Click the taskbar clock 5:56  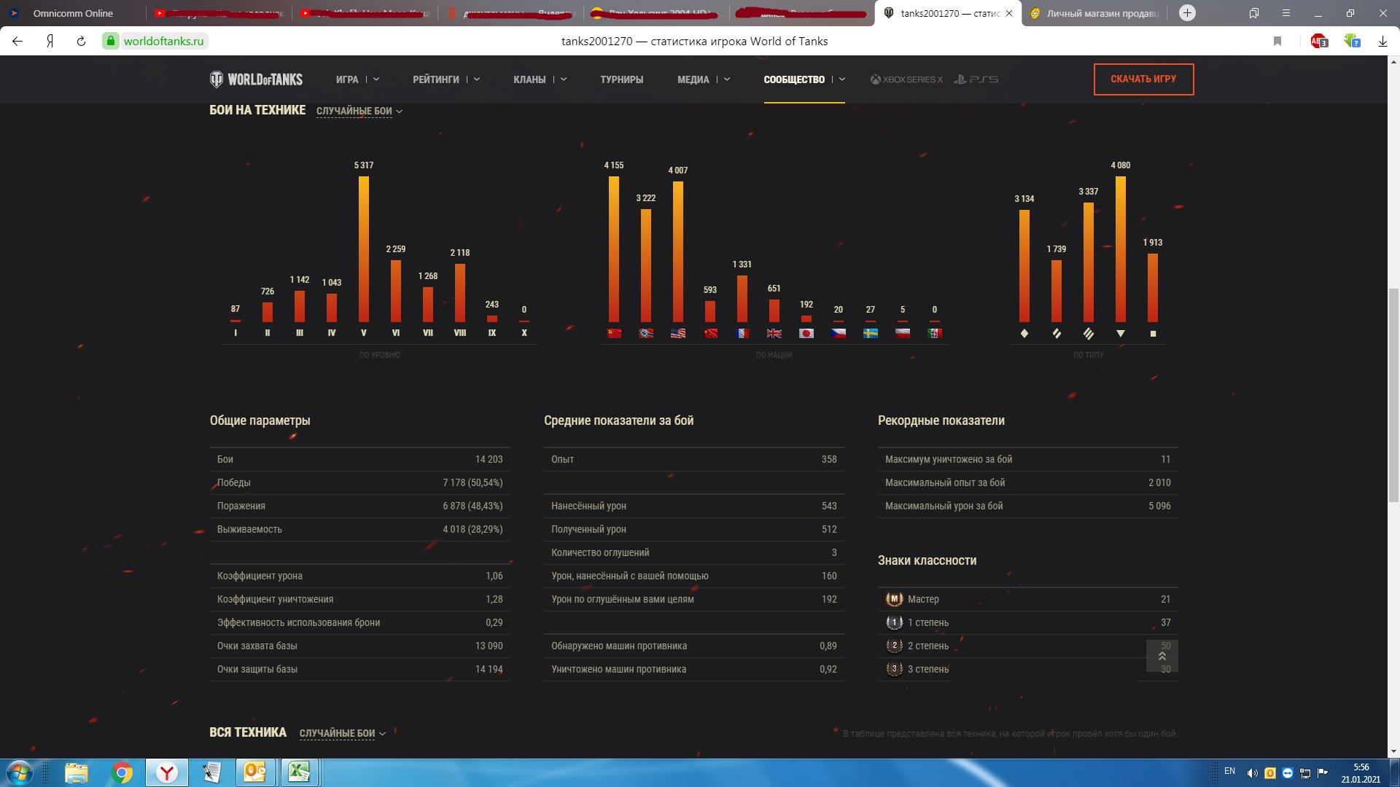click(x=1361, y=767)
